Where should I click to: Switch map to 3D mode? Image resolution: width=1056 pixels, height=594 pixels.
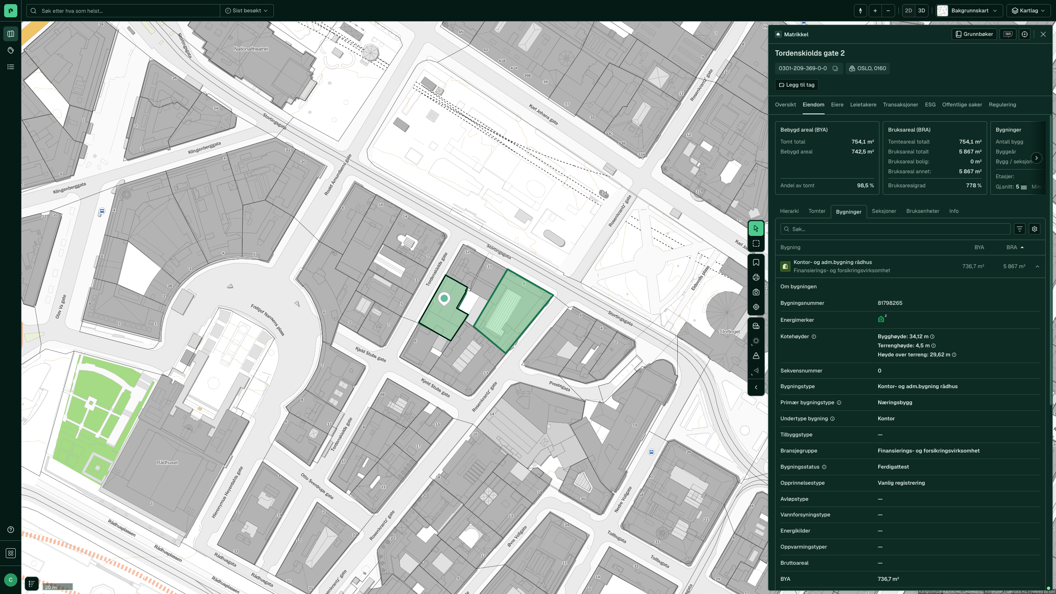[922, 11]
